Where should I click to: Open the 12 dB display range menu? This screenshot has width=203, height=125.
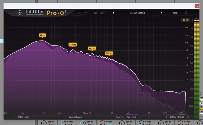pos(185,20)
